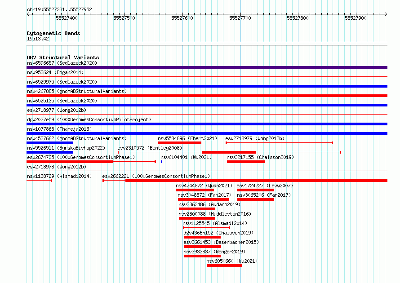Open nsv1077868 (Thareja2015) label
This screenshot has height=283, width=400.
point(59,129)
